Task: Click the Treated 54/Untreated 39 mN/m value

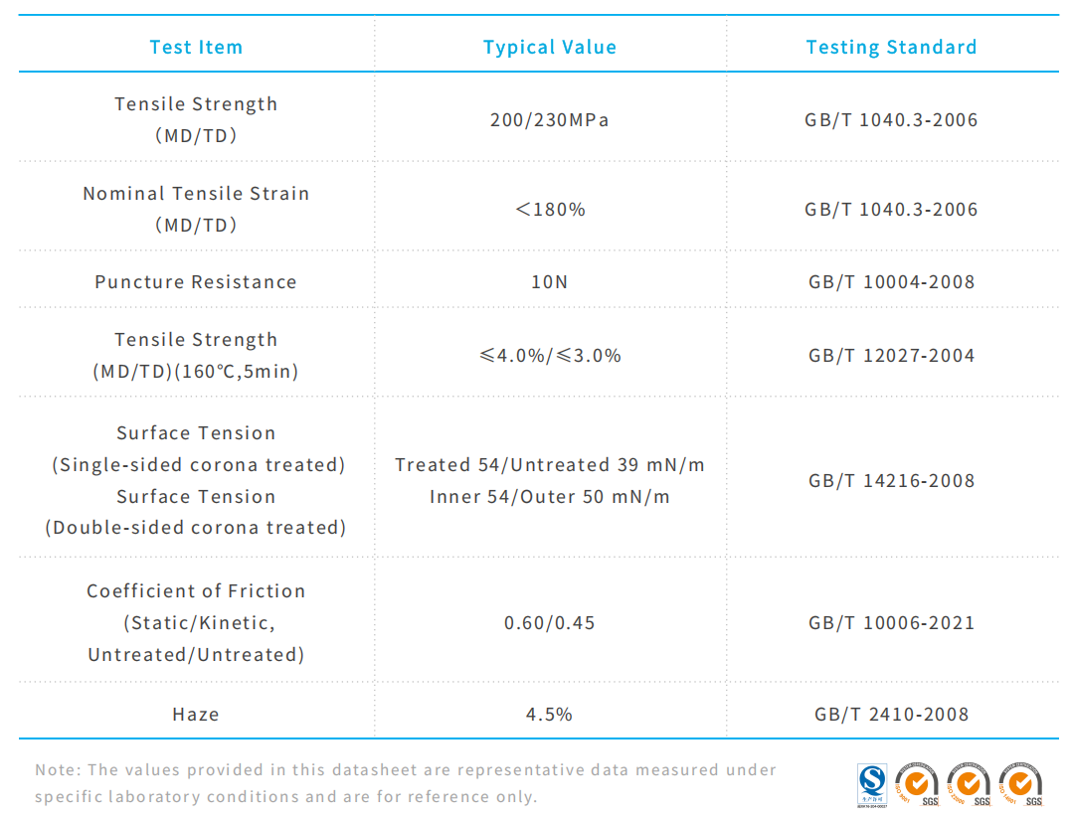Action: coord(550,465)
